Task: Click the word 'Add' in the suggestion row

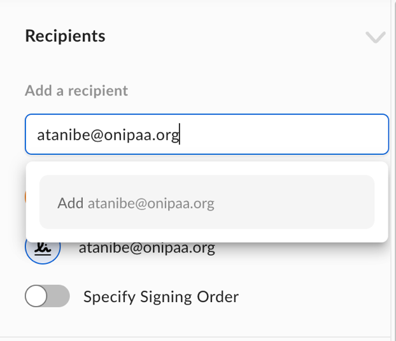Action: (x=71, y=203)
